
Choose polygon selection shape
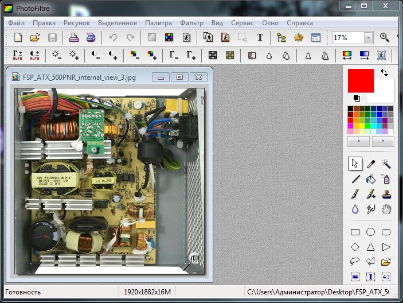370,262
